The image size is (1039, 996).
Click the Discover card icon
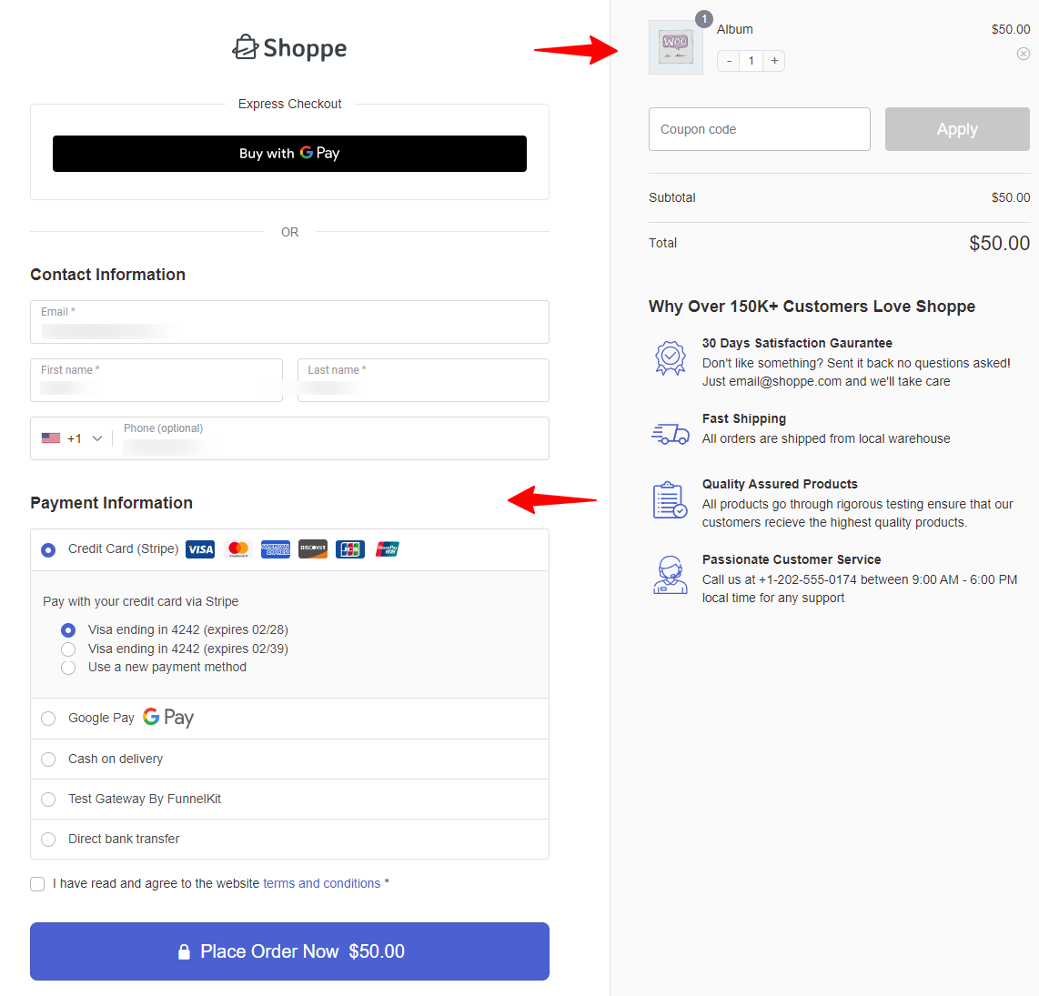click(313, 549)
